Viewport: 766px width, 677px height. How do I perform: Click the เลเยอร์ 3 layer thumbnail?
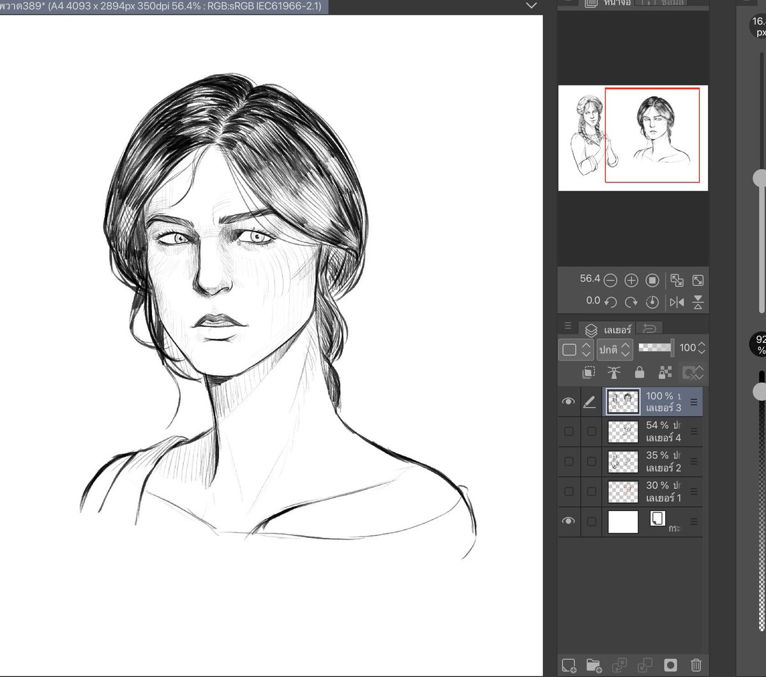(x=623, y=402)
